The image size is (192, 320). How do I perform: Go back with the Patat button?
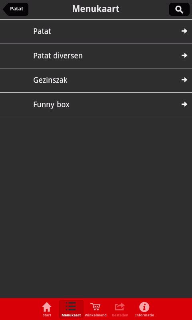16,9
